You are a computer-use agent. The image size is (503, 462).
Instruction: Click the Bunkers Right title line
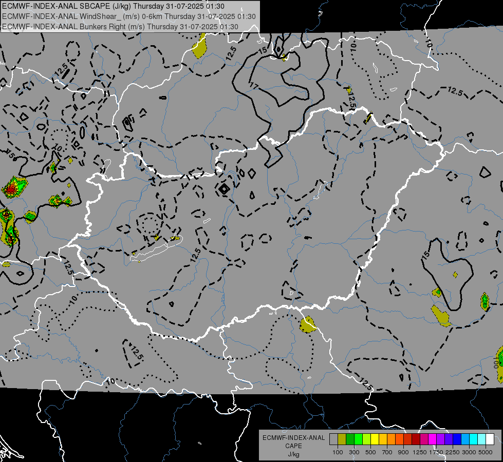coord(120,27)
